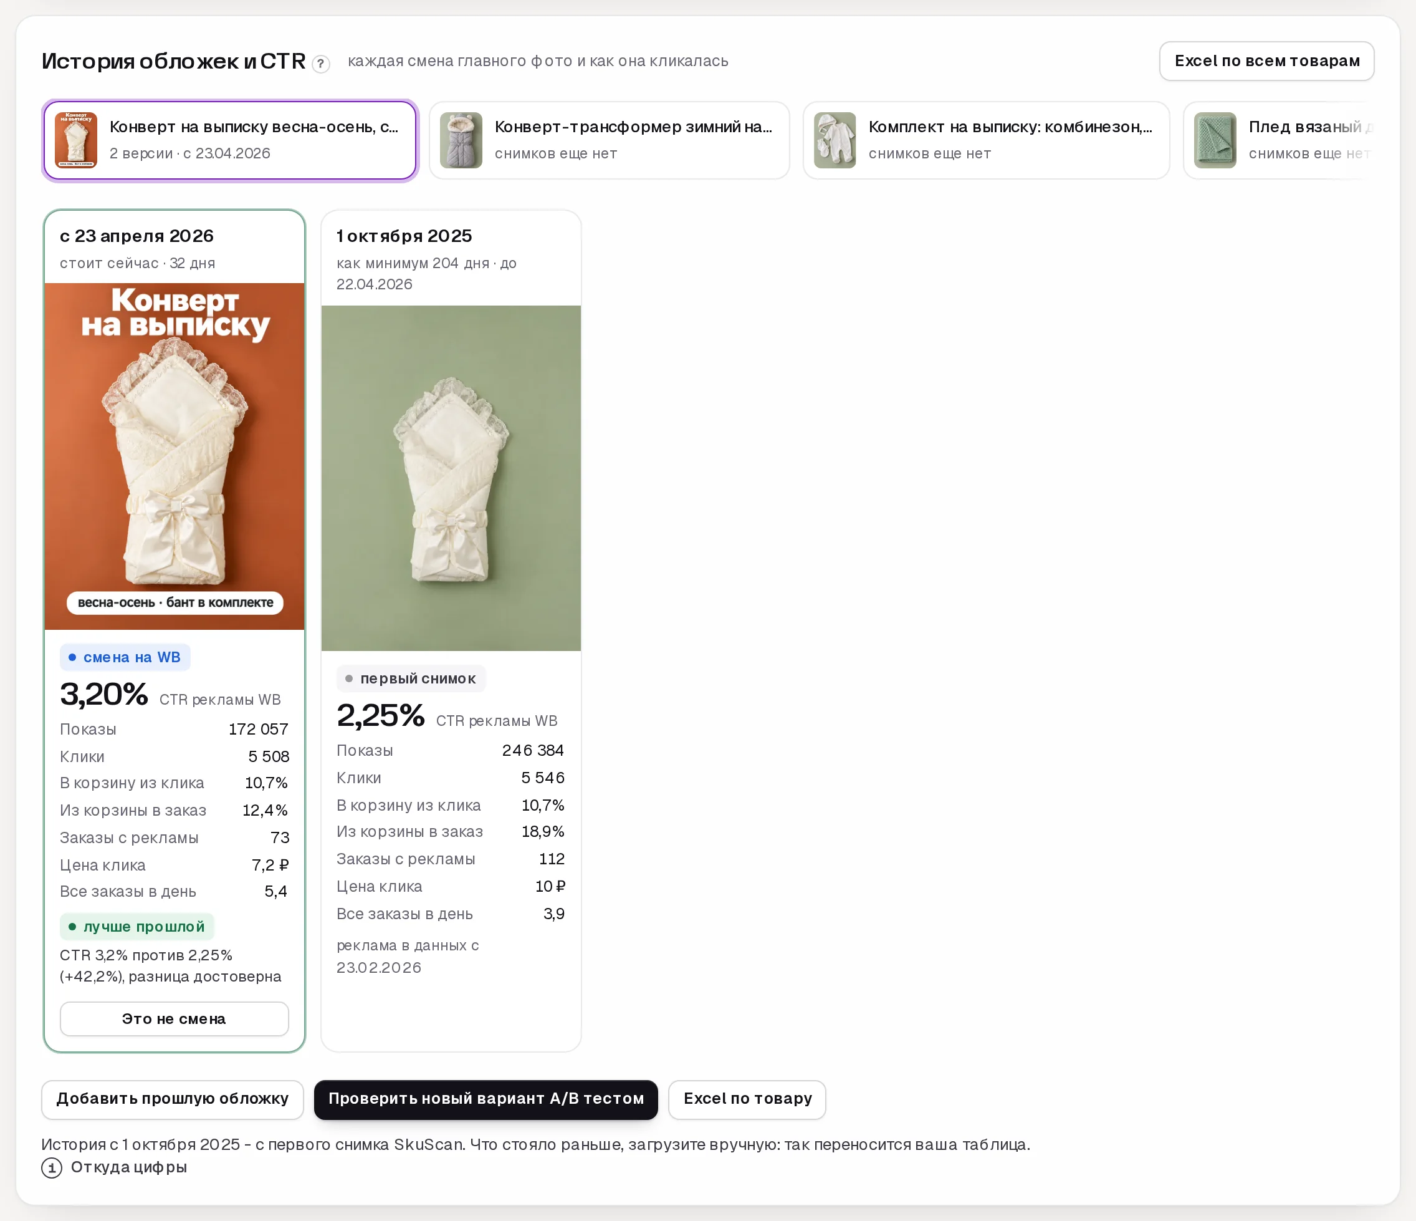The width and height of the screenshot is (1416, 1221).
Task: Start Проверить новый вариант A/B тестом
Action: point(486,1099)
